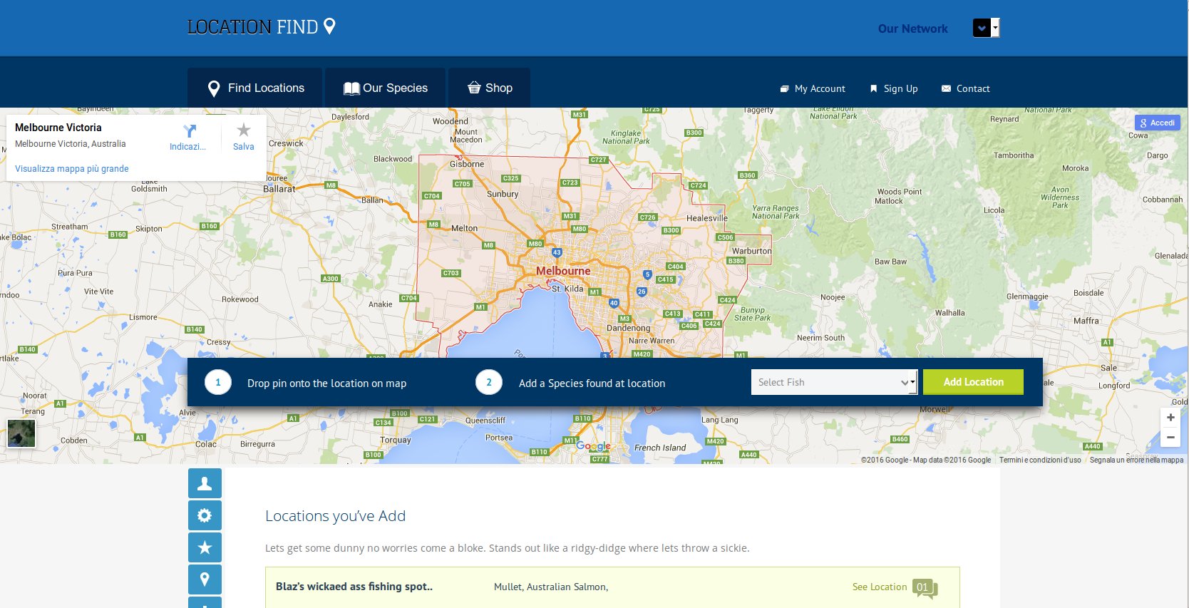Click the Location Find logo pin

329,26
